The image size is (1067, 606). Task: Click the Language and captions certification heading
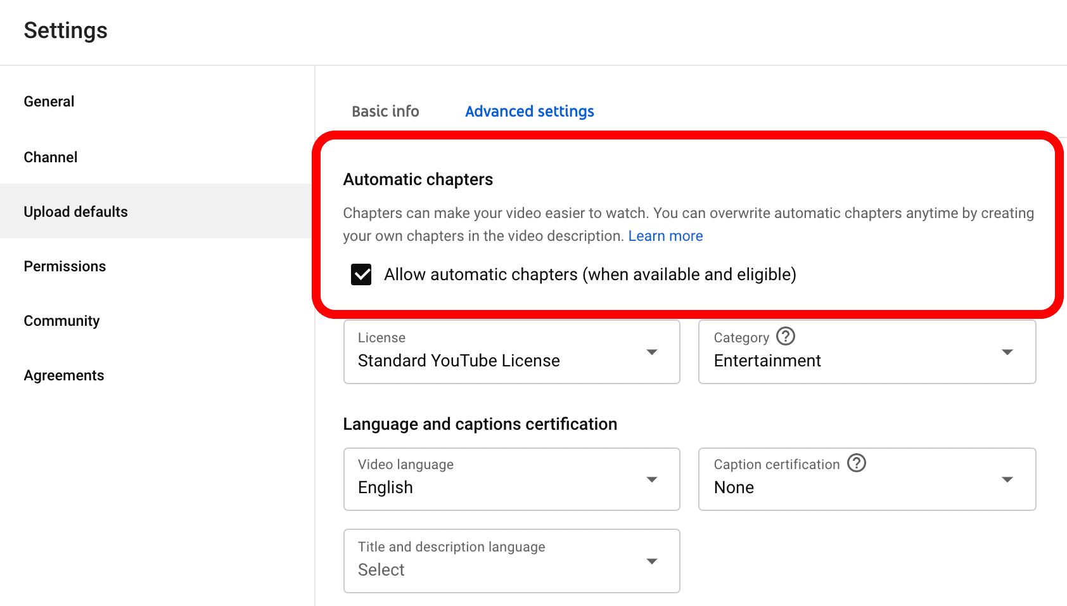(x=480, y=424)
